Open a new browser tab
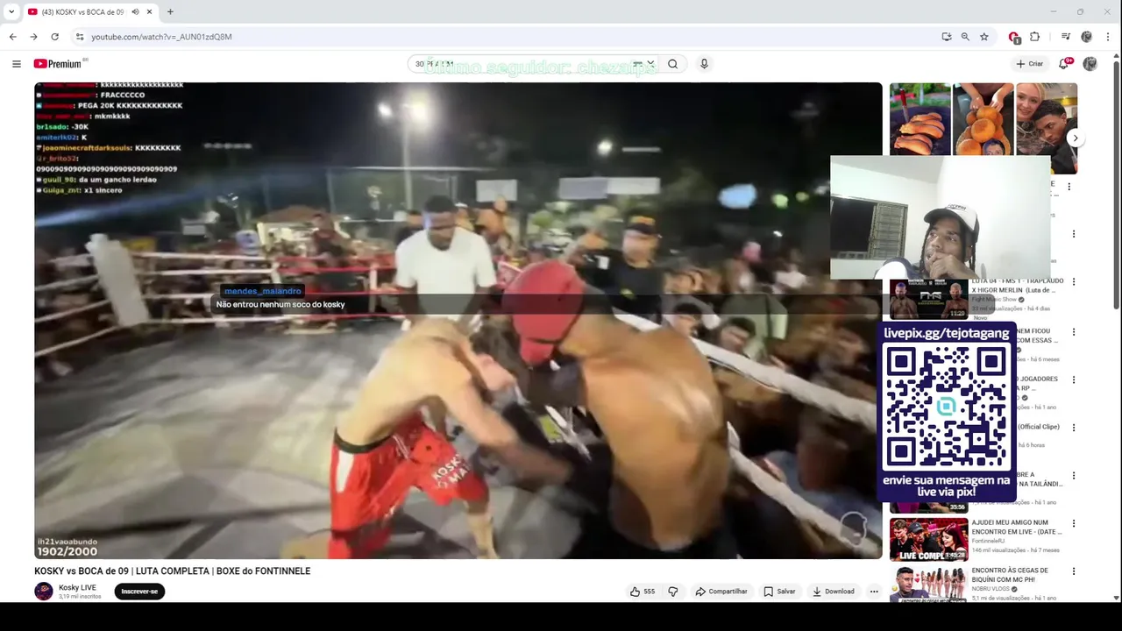The width and height of the screenshot is (1122, 631). pos(170,11)
